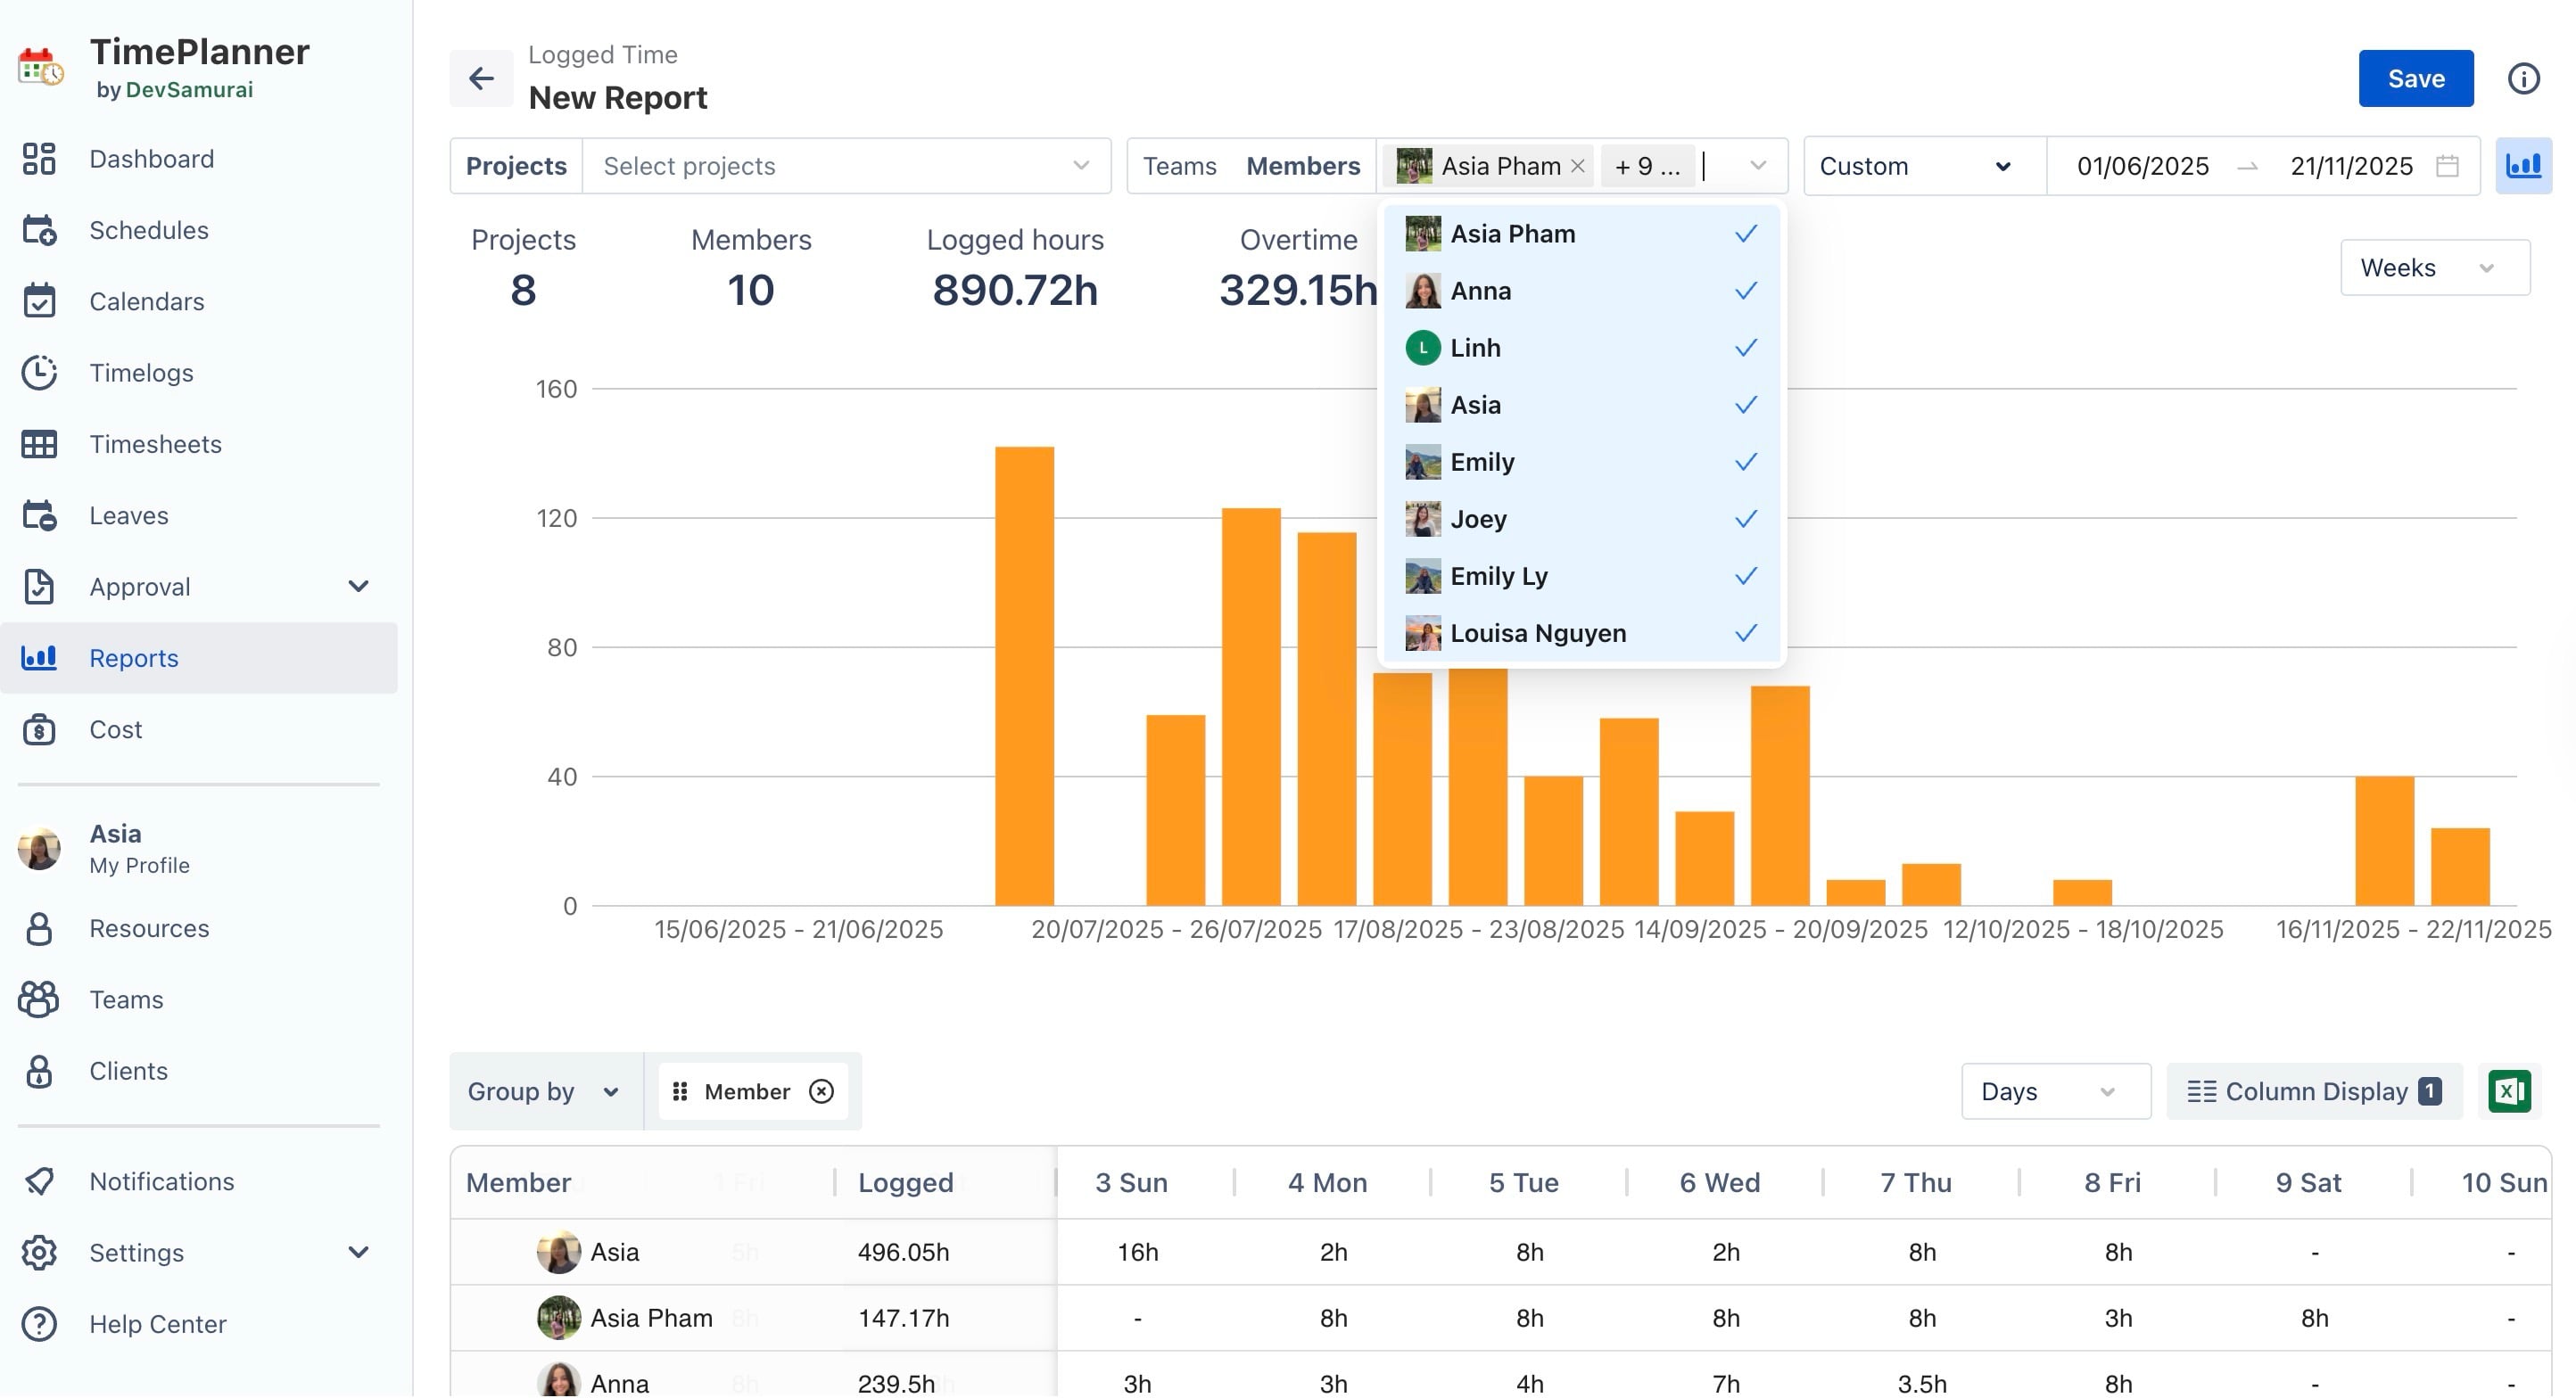Viewport: 2576px width, 1398px height.
Task: Open the Teams group icon
Action: coord(39,999)
